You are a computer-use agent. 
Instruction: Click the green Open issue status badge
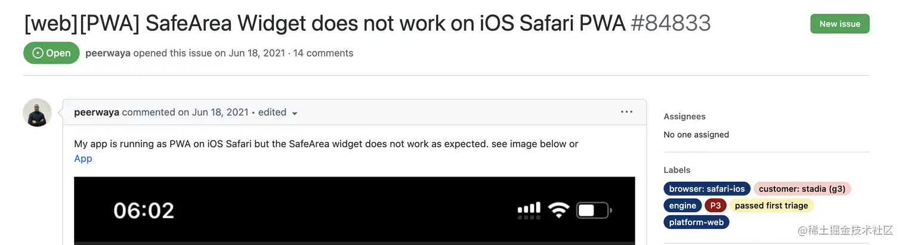coord(51,53)
